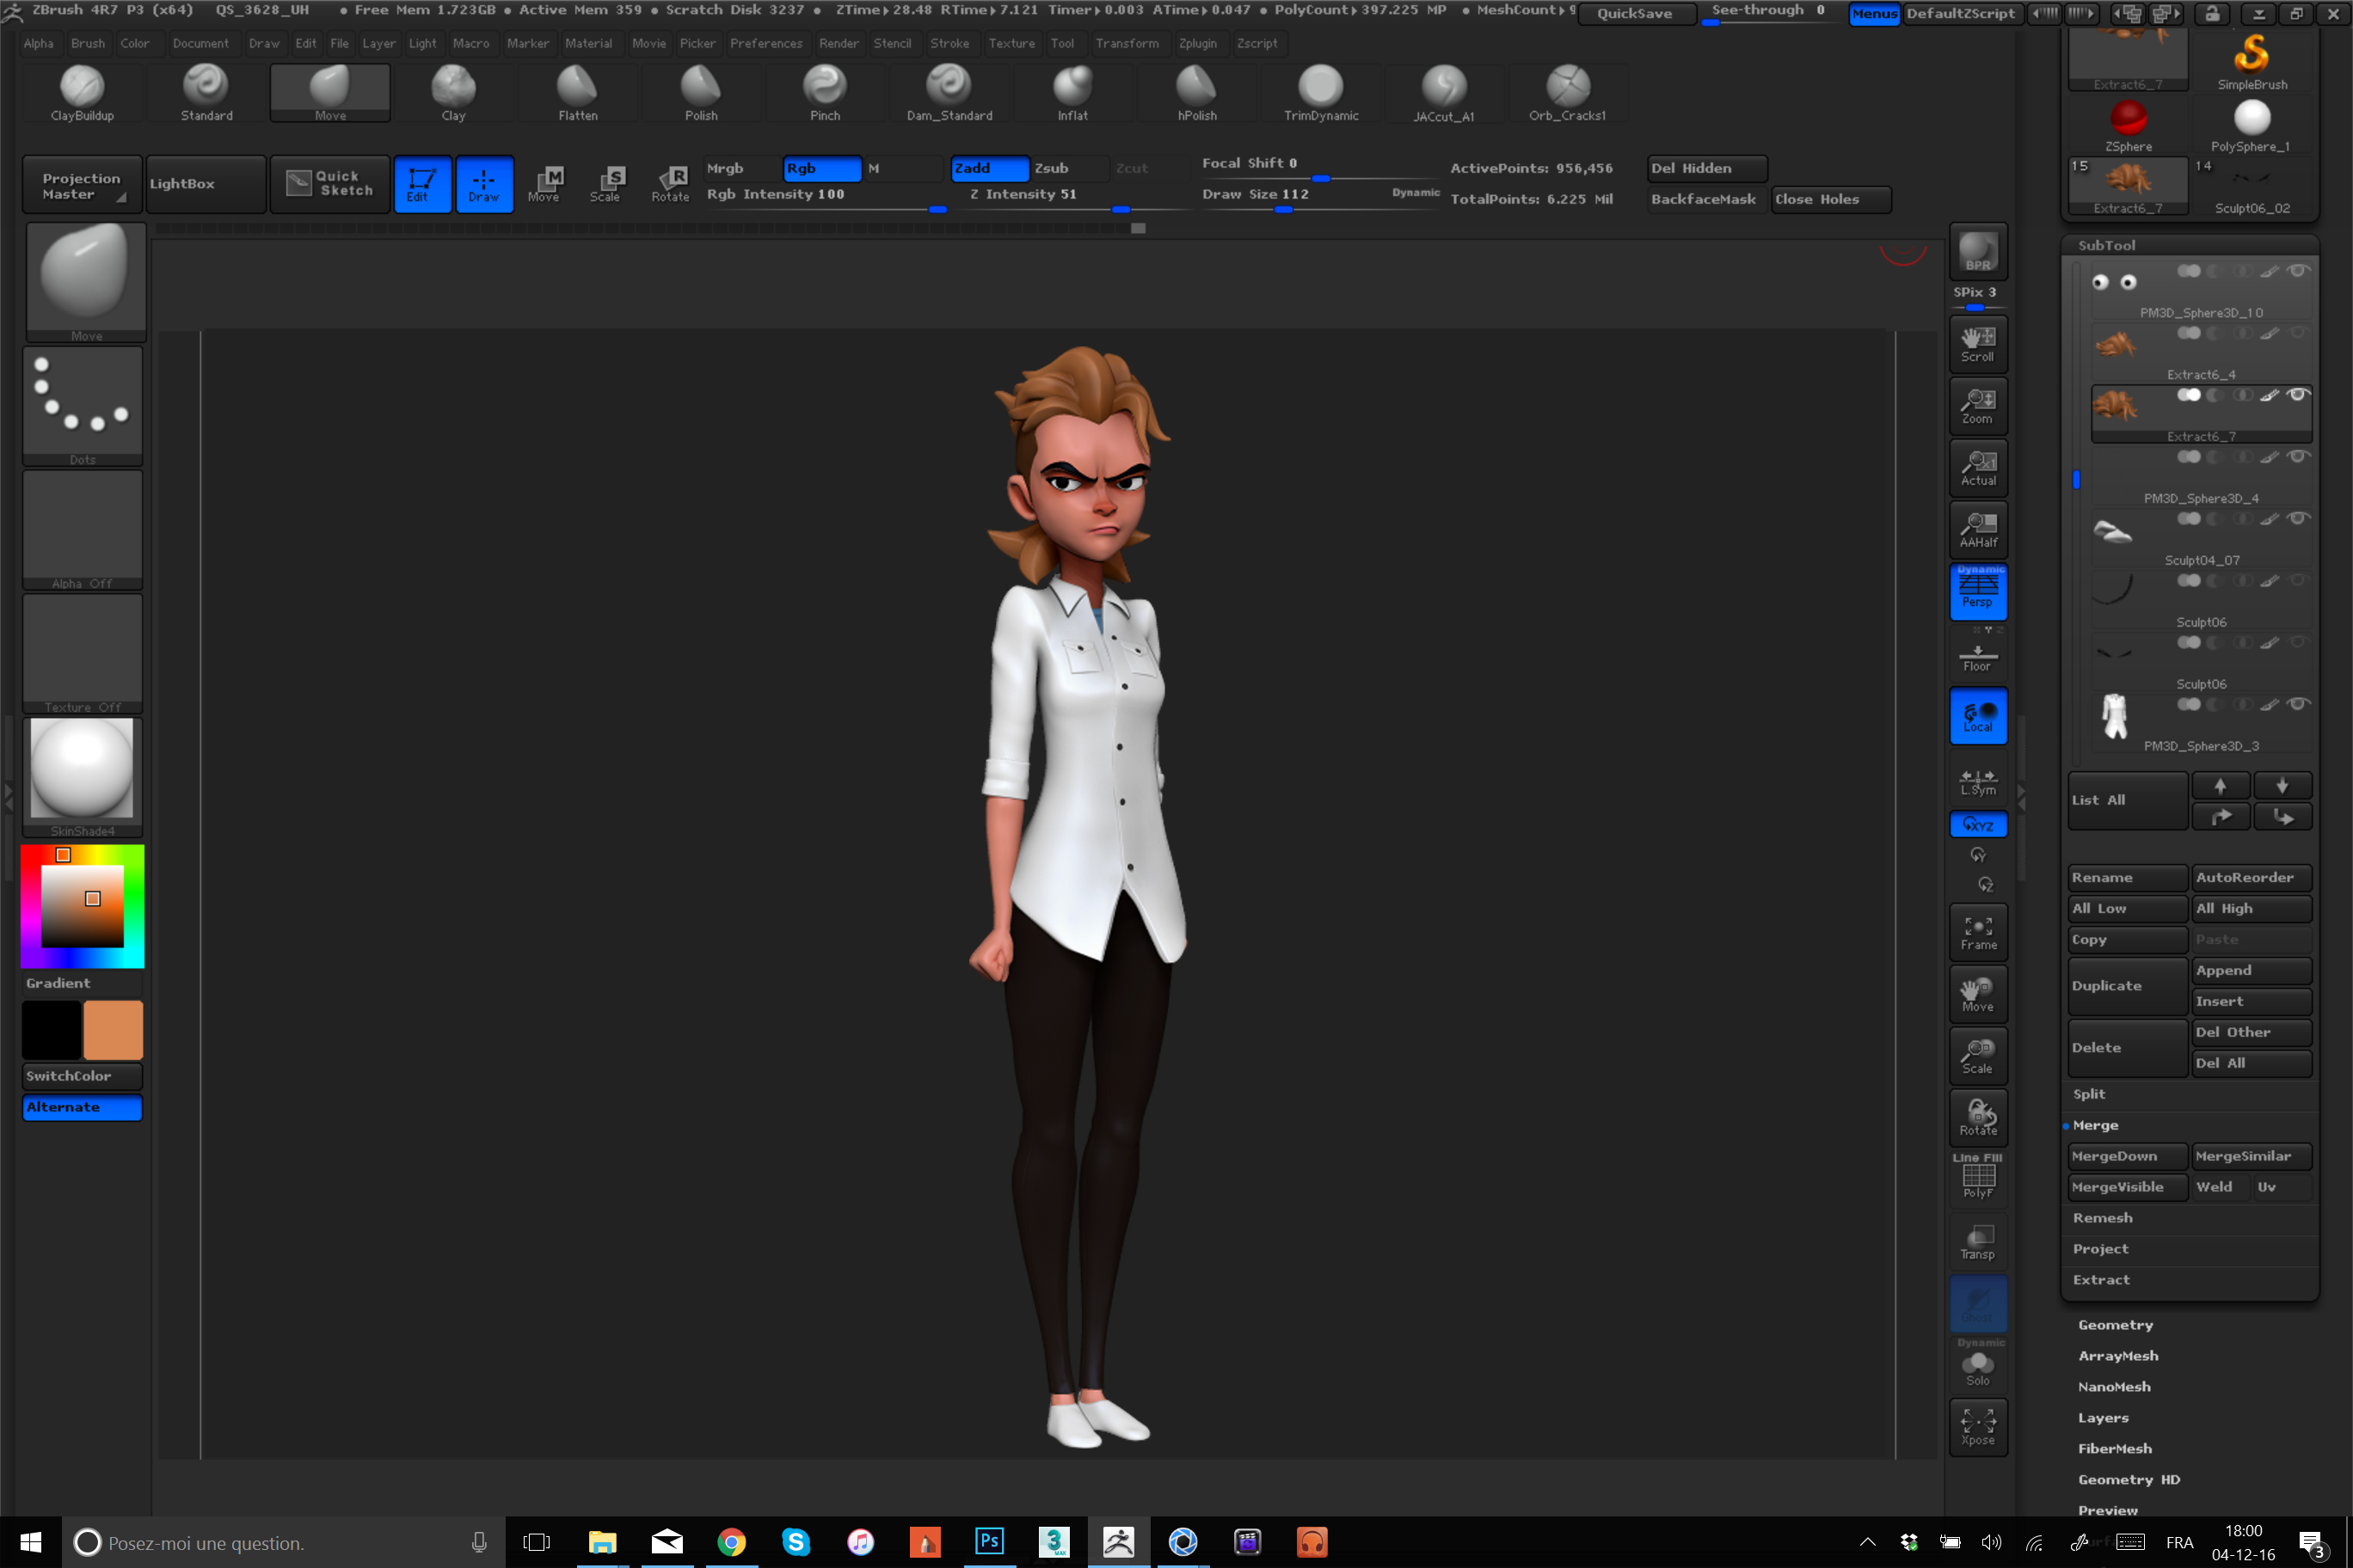Click the BPR render button
This screenshot has height=1568, width=2353.
[1978, 251]
